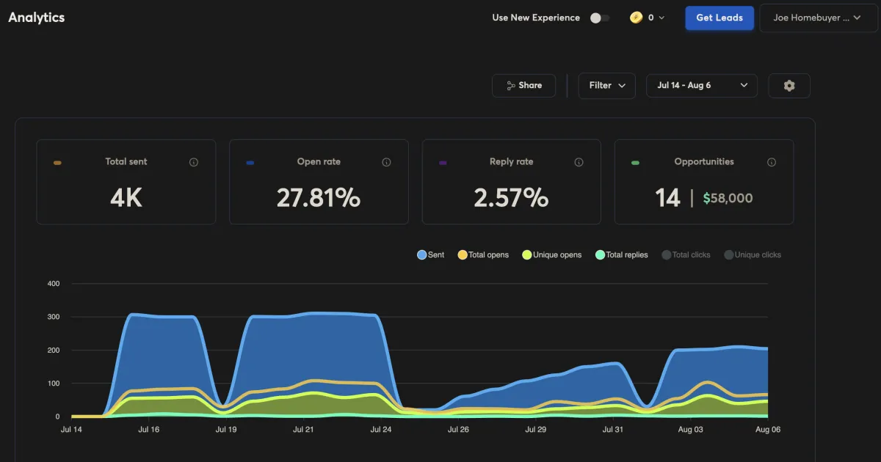Viewport: 881px width, 462px height.
Task: Show info for Open rate metric
Action: [386, 162]
